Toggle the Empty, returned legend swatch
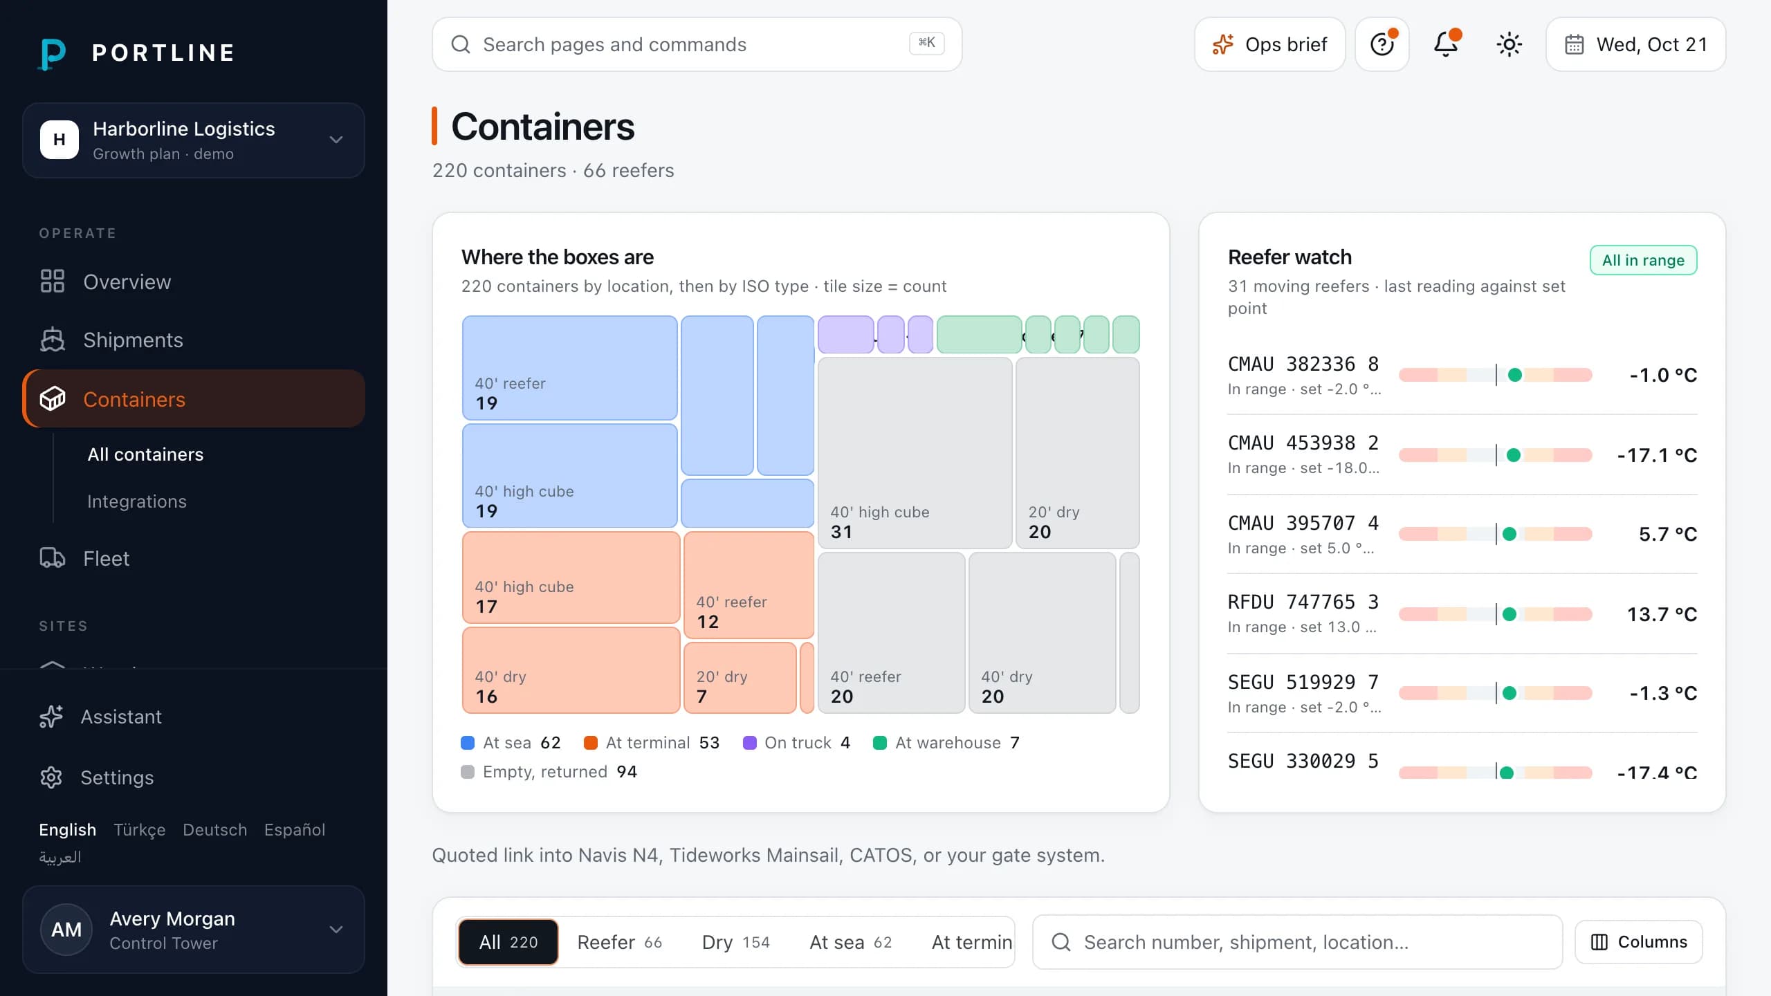 [468, 772]
